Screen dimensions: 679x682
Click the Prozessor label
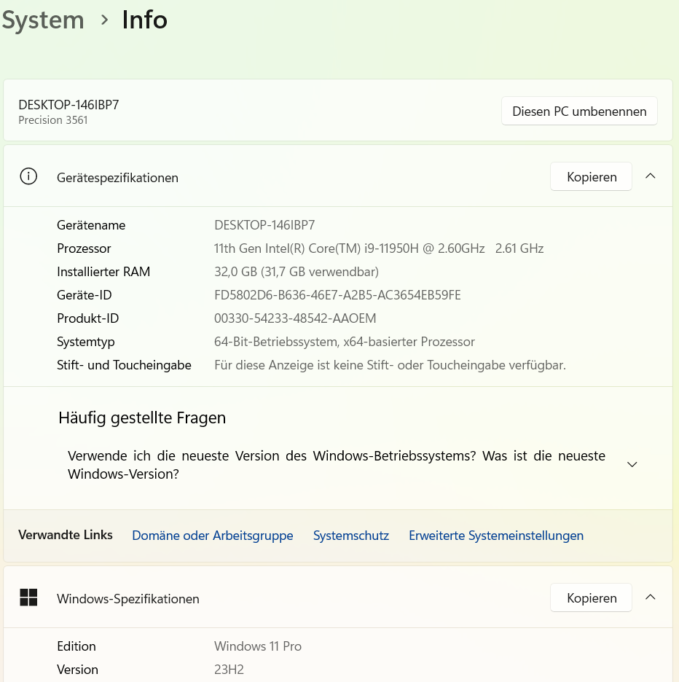click(x=84, y=248)
